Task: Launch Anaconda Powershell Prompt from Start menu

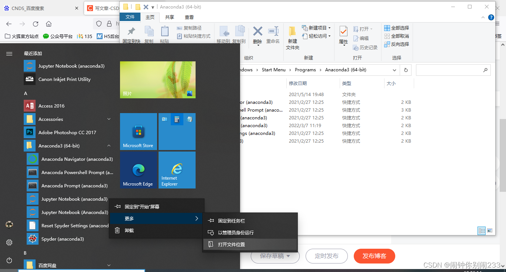Action: coord(70,173)
